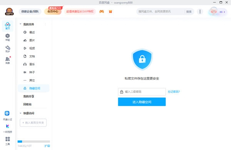Open the Tools (工具) grid icon

coord(8,141)
